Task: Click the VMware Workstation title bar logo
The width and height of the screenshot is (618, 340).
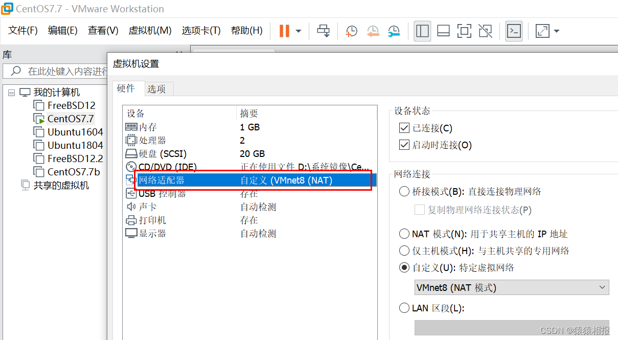Action: (7, 9)
